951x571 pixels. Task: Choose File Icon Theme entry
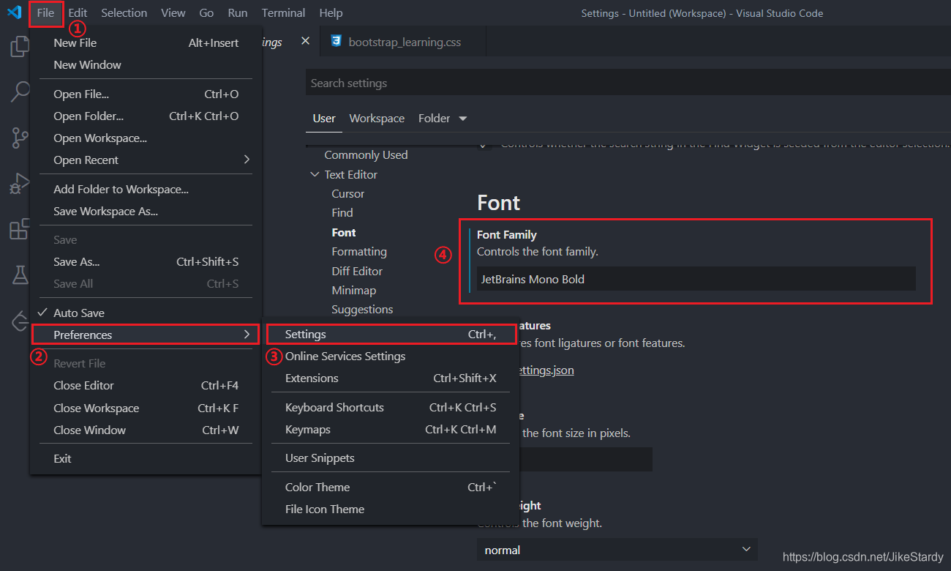click(x=391, y=509)
